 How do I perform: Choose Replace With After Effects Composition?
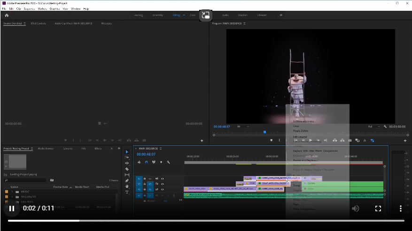[315, 151]
